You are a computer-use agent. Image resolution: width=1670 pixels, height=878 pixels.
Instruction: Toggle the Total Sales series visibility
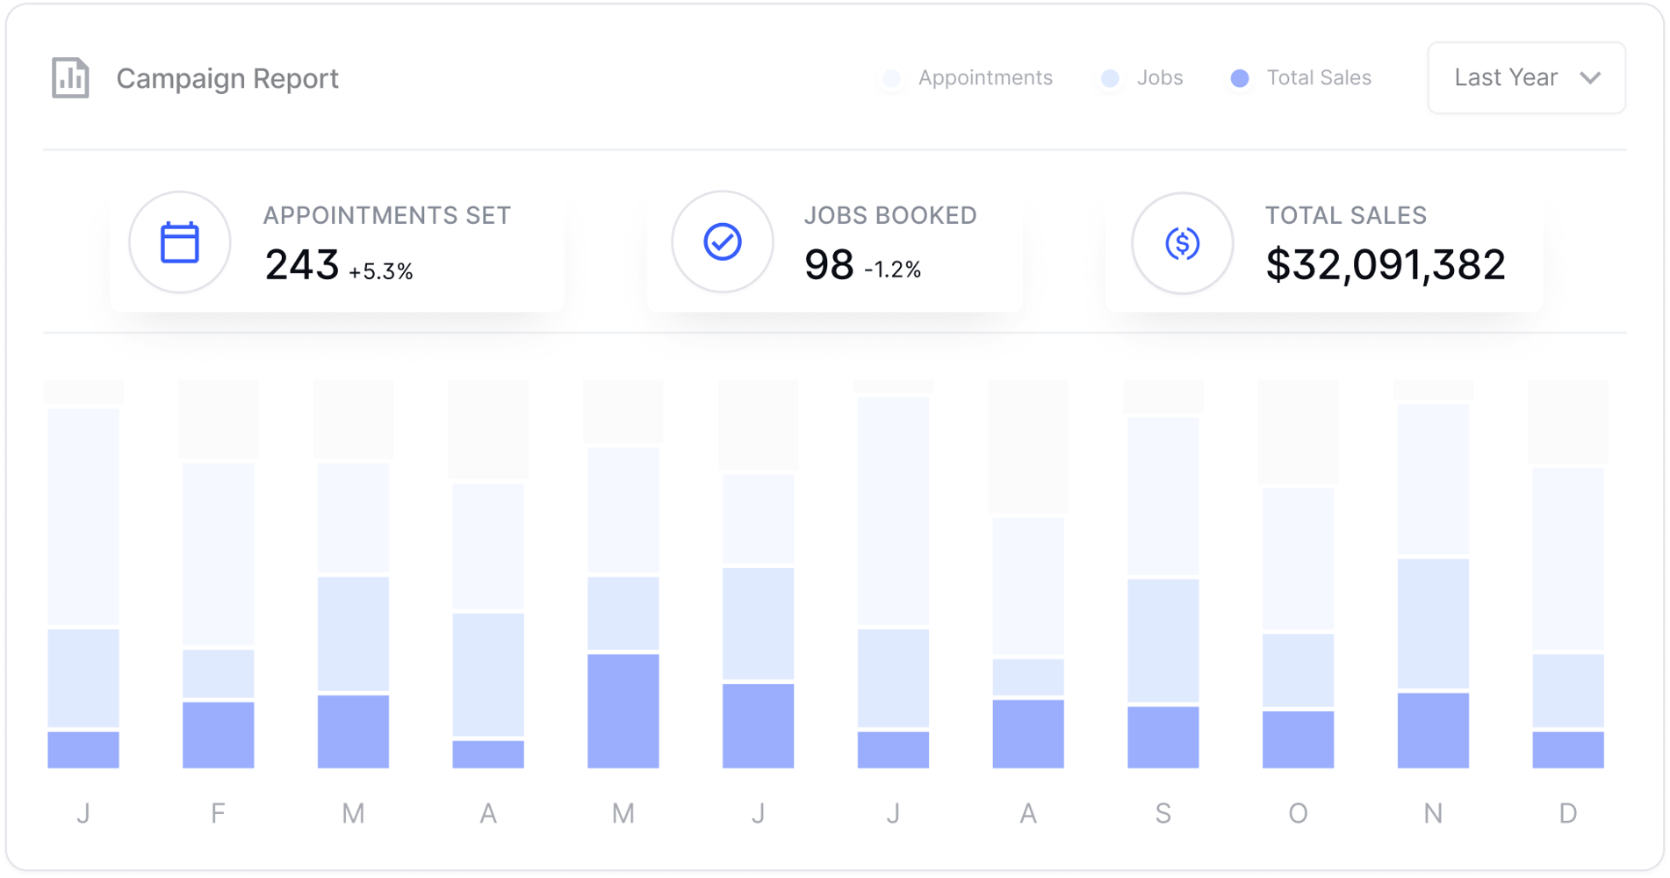pos(1299,77)
